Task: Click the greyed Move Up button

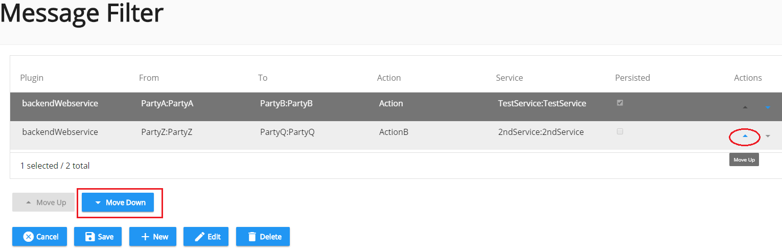Action: pos(43,202)
